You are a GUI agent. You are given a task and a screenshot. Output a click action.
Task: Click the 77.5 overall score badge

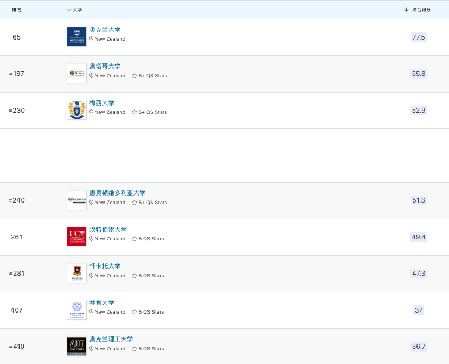[x=419, y=37]
